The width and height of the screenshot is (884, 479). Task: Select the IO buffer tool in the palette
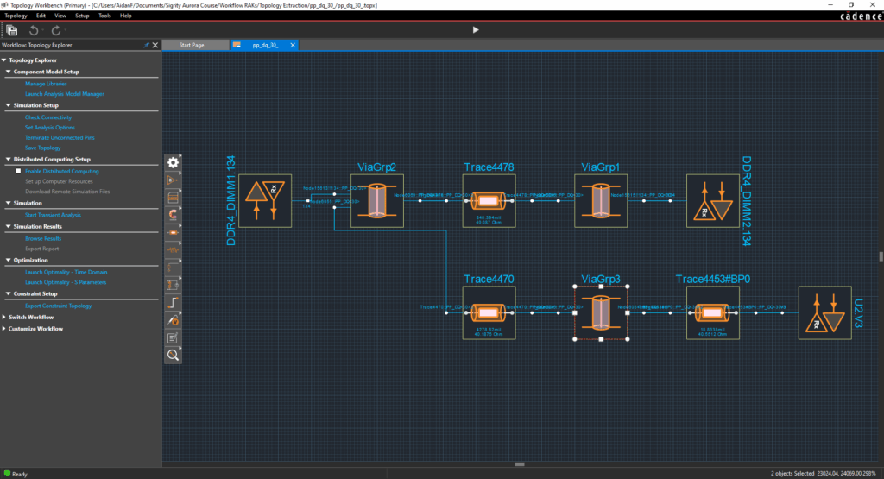point(173,180)
